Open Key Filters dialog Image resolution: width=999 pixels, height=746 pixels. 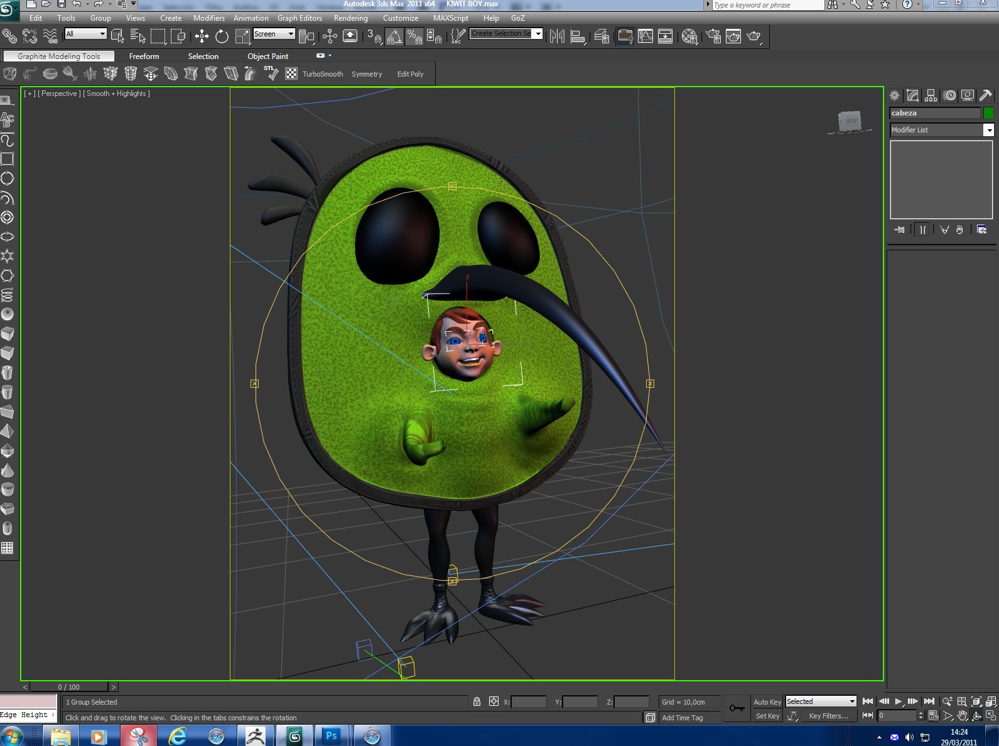pyautogui.click(x=828, y=716)
